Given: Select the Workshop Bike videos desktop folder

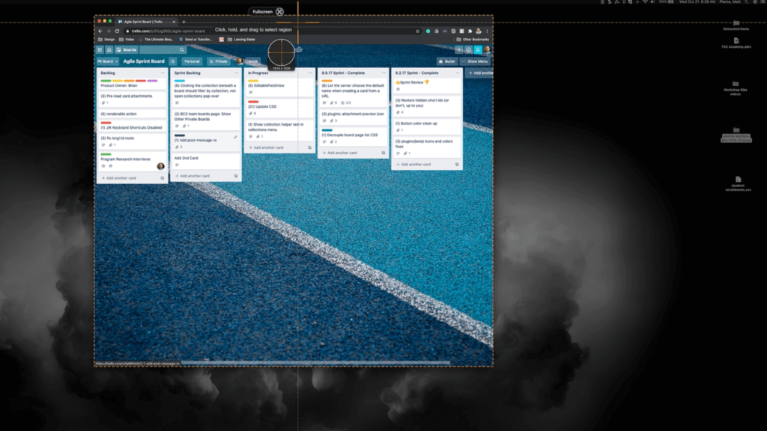Looking at the screenshot, I should (x=736, y=88).
